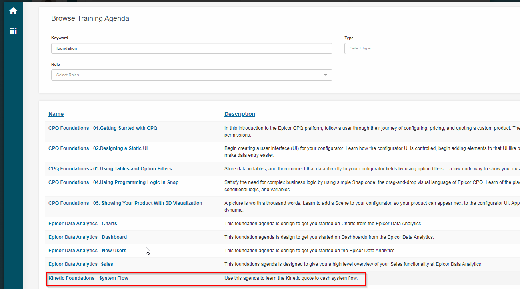Go to the Home icon in sidebar
Image resolution: width=520 pixels, height=289 pixels.
(x=13, y=11)
